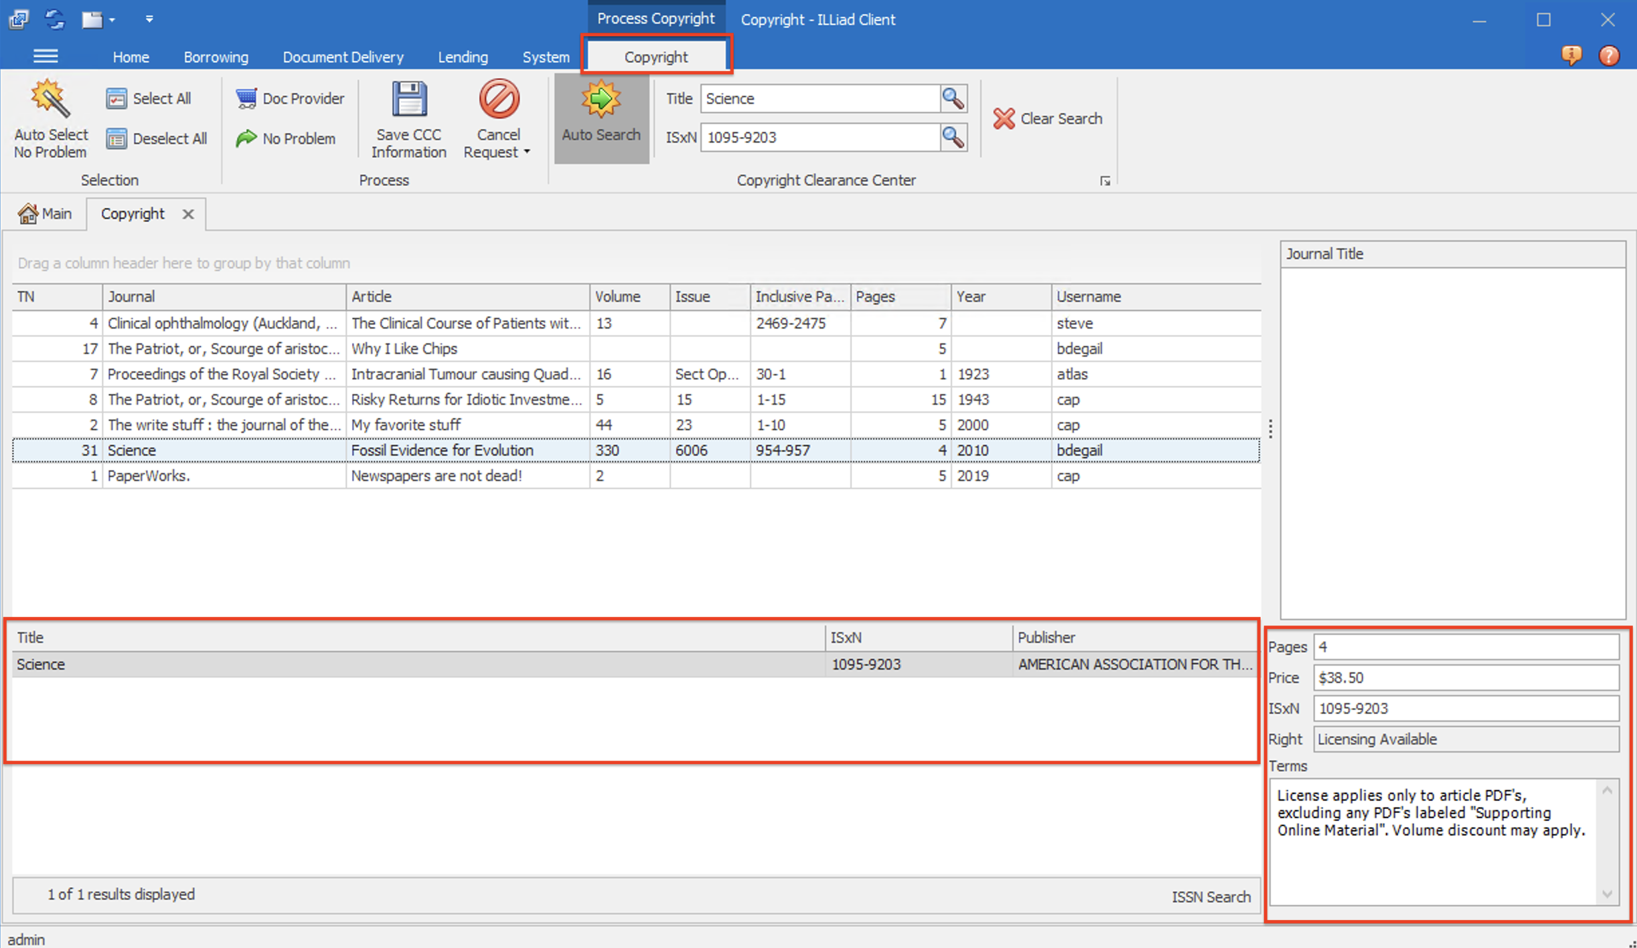
Task: Click the feedback bubble icon near help
Action: (1573, 56)
